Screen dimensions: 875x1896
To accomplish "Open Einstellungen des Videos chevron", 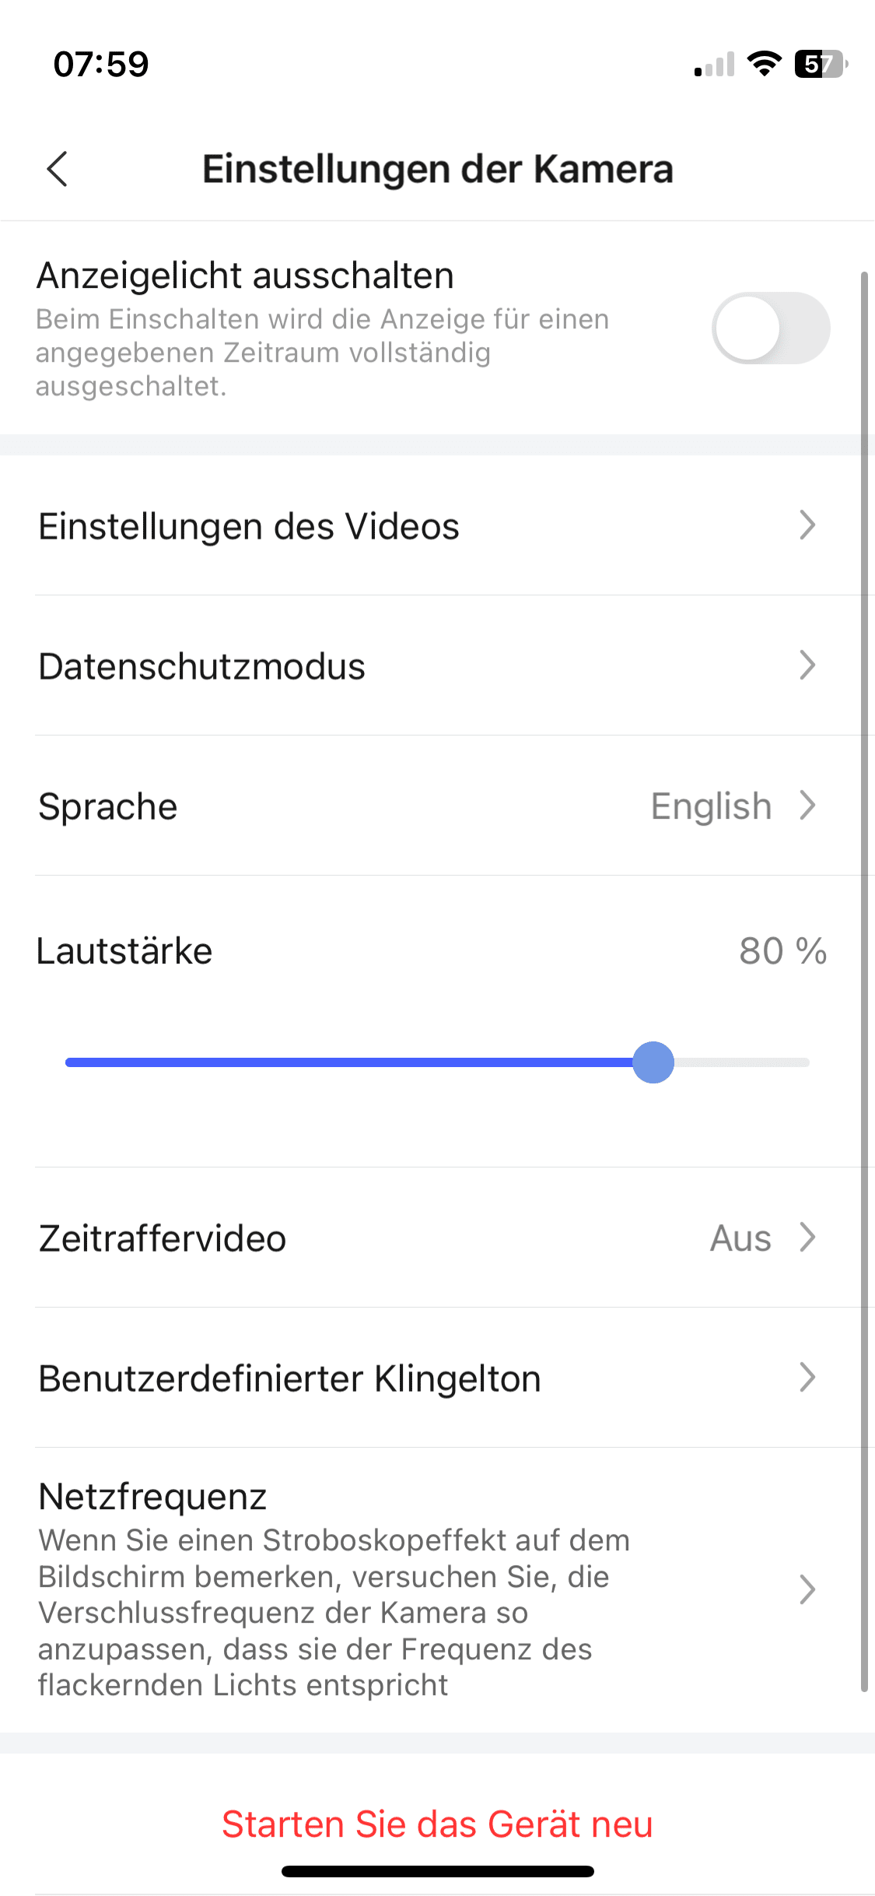I will pos(807,525).
